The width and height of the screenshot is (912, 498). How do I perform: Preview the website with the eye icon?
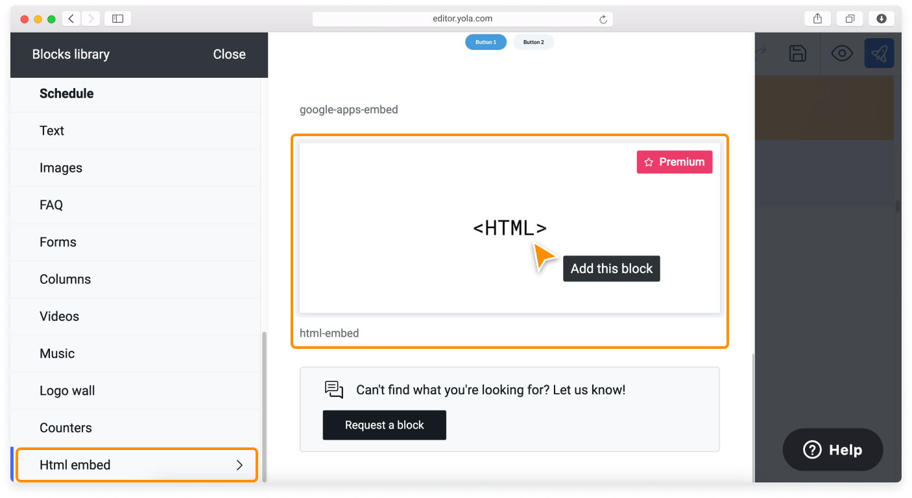coord(841,53)
